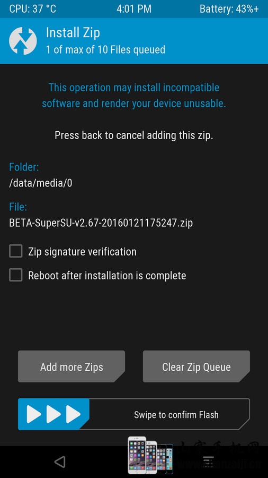Image resolution: width=268 pixels, height=478 pixels.
Task: Tap the 4:01 PM clock
Action: 133,9
